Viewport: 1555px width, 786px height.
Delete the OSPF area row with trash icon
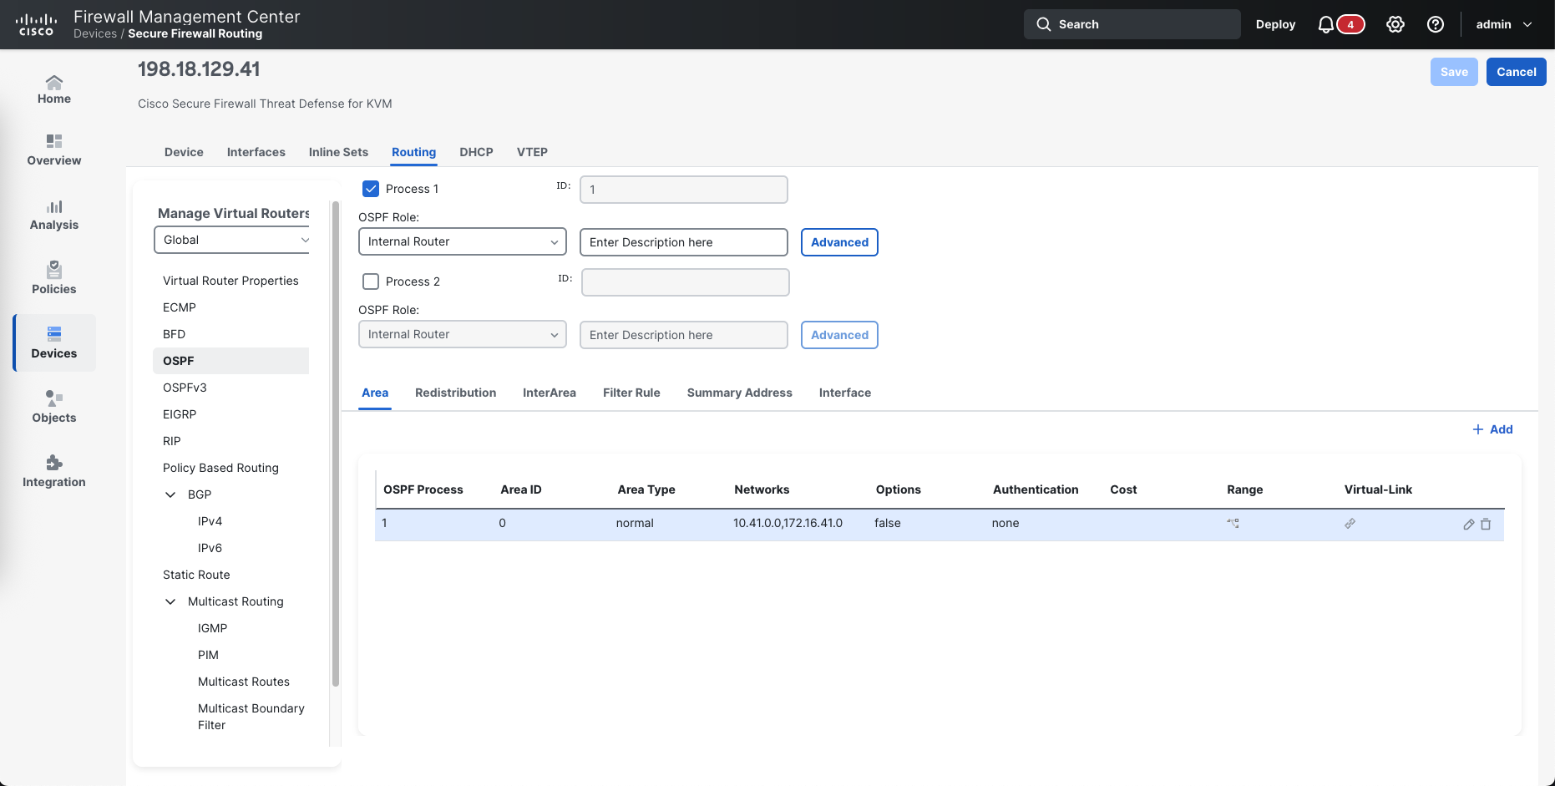click(1486, 525)
